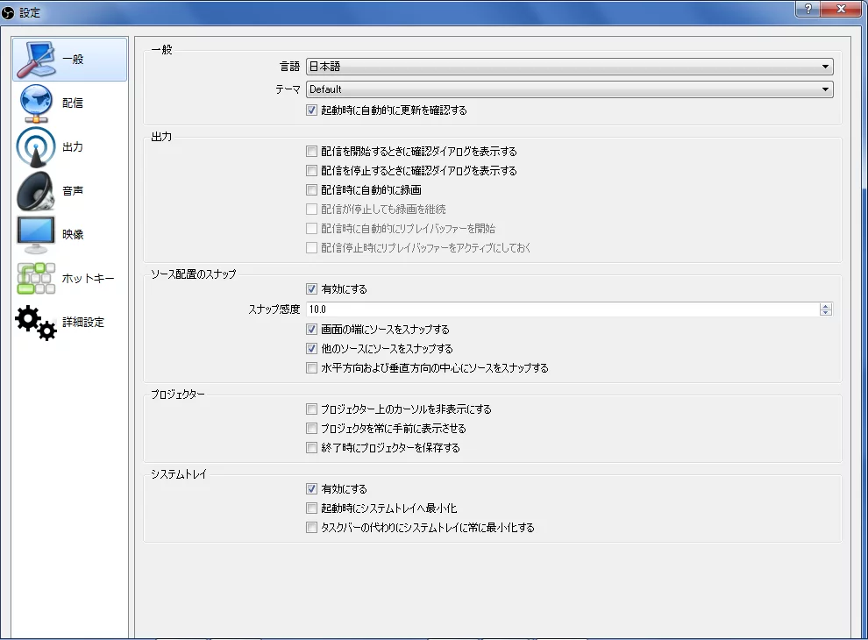Enable 起動時にシステムトレイへ最小化
The image size is (868, 640).
tap(311, 508)
